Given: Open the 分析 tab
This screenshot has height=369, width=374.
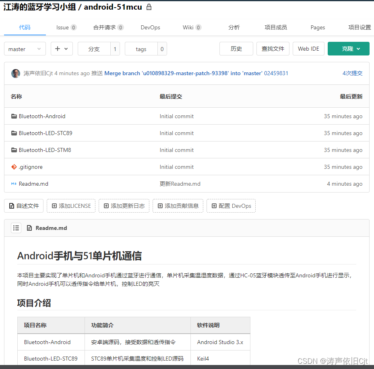Looking at the screenshot, I should [x=234, y=27].
